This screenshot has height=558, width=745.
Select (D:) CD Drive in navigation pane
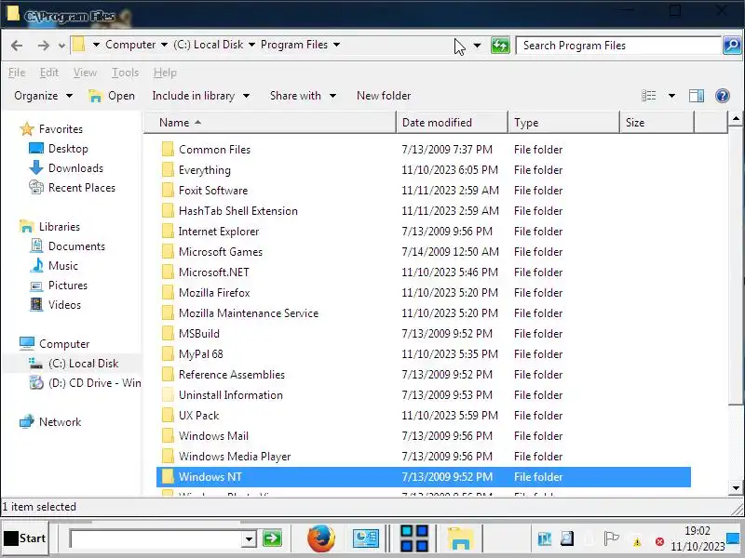click(x=85, y=382)
